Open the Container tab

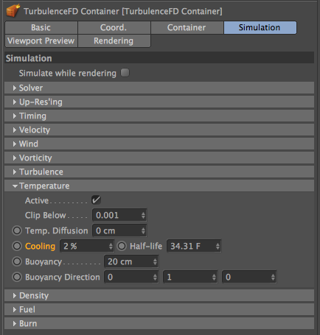pyautogui.click(x=187, y=27)
